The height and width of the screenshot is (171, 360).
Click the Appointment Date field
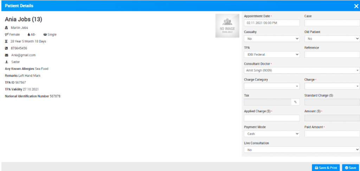[272, 23]
